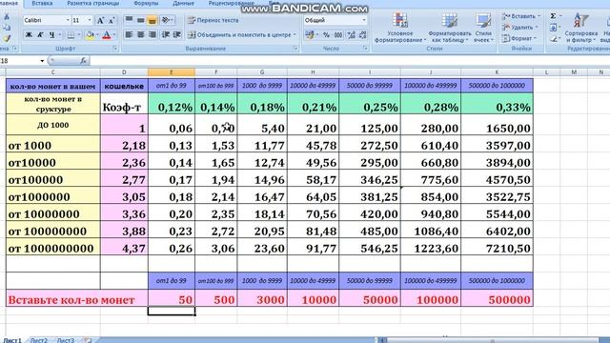The height and width of the screenshot is (343, 610).
Task: Switch to the Вставка ribbon tab
Action: pos(42,4)
